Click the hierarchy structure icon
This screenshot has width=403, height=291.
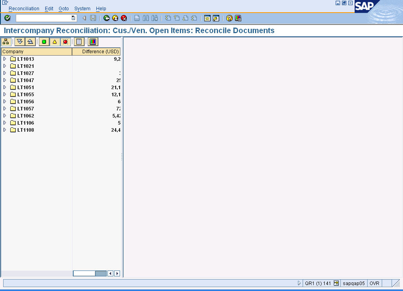click(6, 42)
